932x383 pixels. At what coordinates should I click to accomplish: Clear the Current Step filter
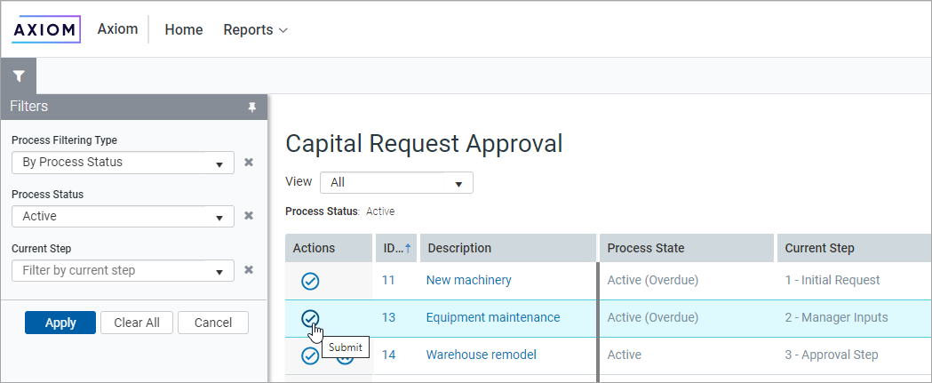(249, 270)
